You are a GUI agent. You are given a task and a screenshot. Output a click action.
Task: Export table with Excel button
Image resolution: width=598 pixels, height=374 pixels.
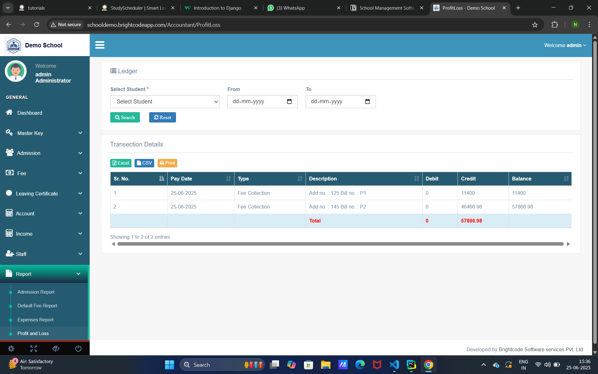[x=121, y=163]
